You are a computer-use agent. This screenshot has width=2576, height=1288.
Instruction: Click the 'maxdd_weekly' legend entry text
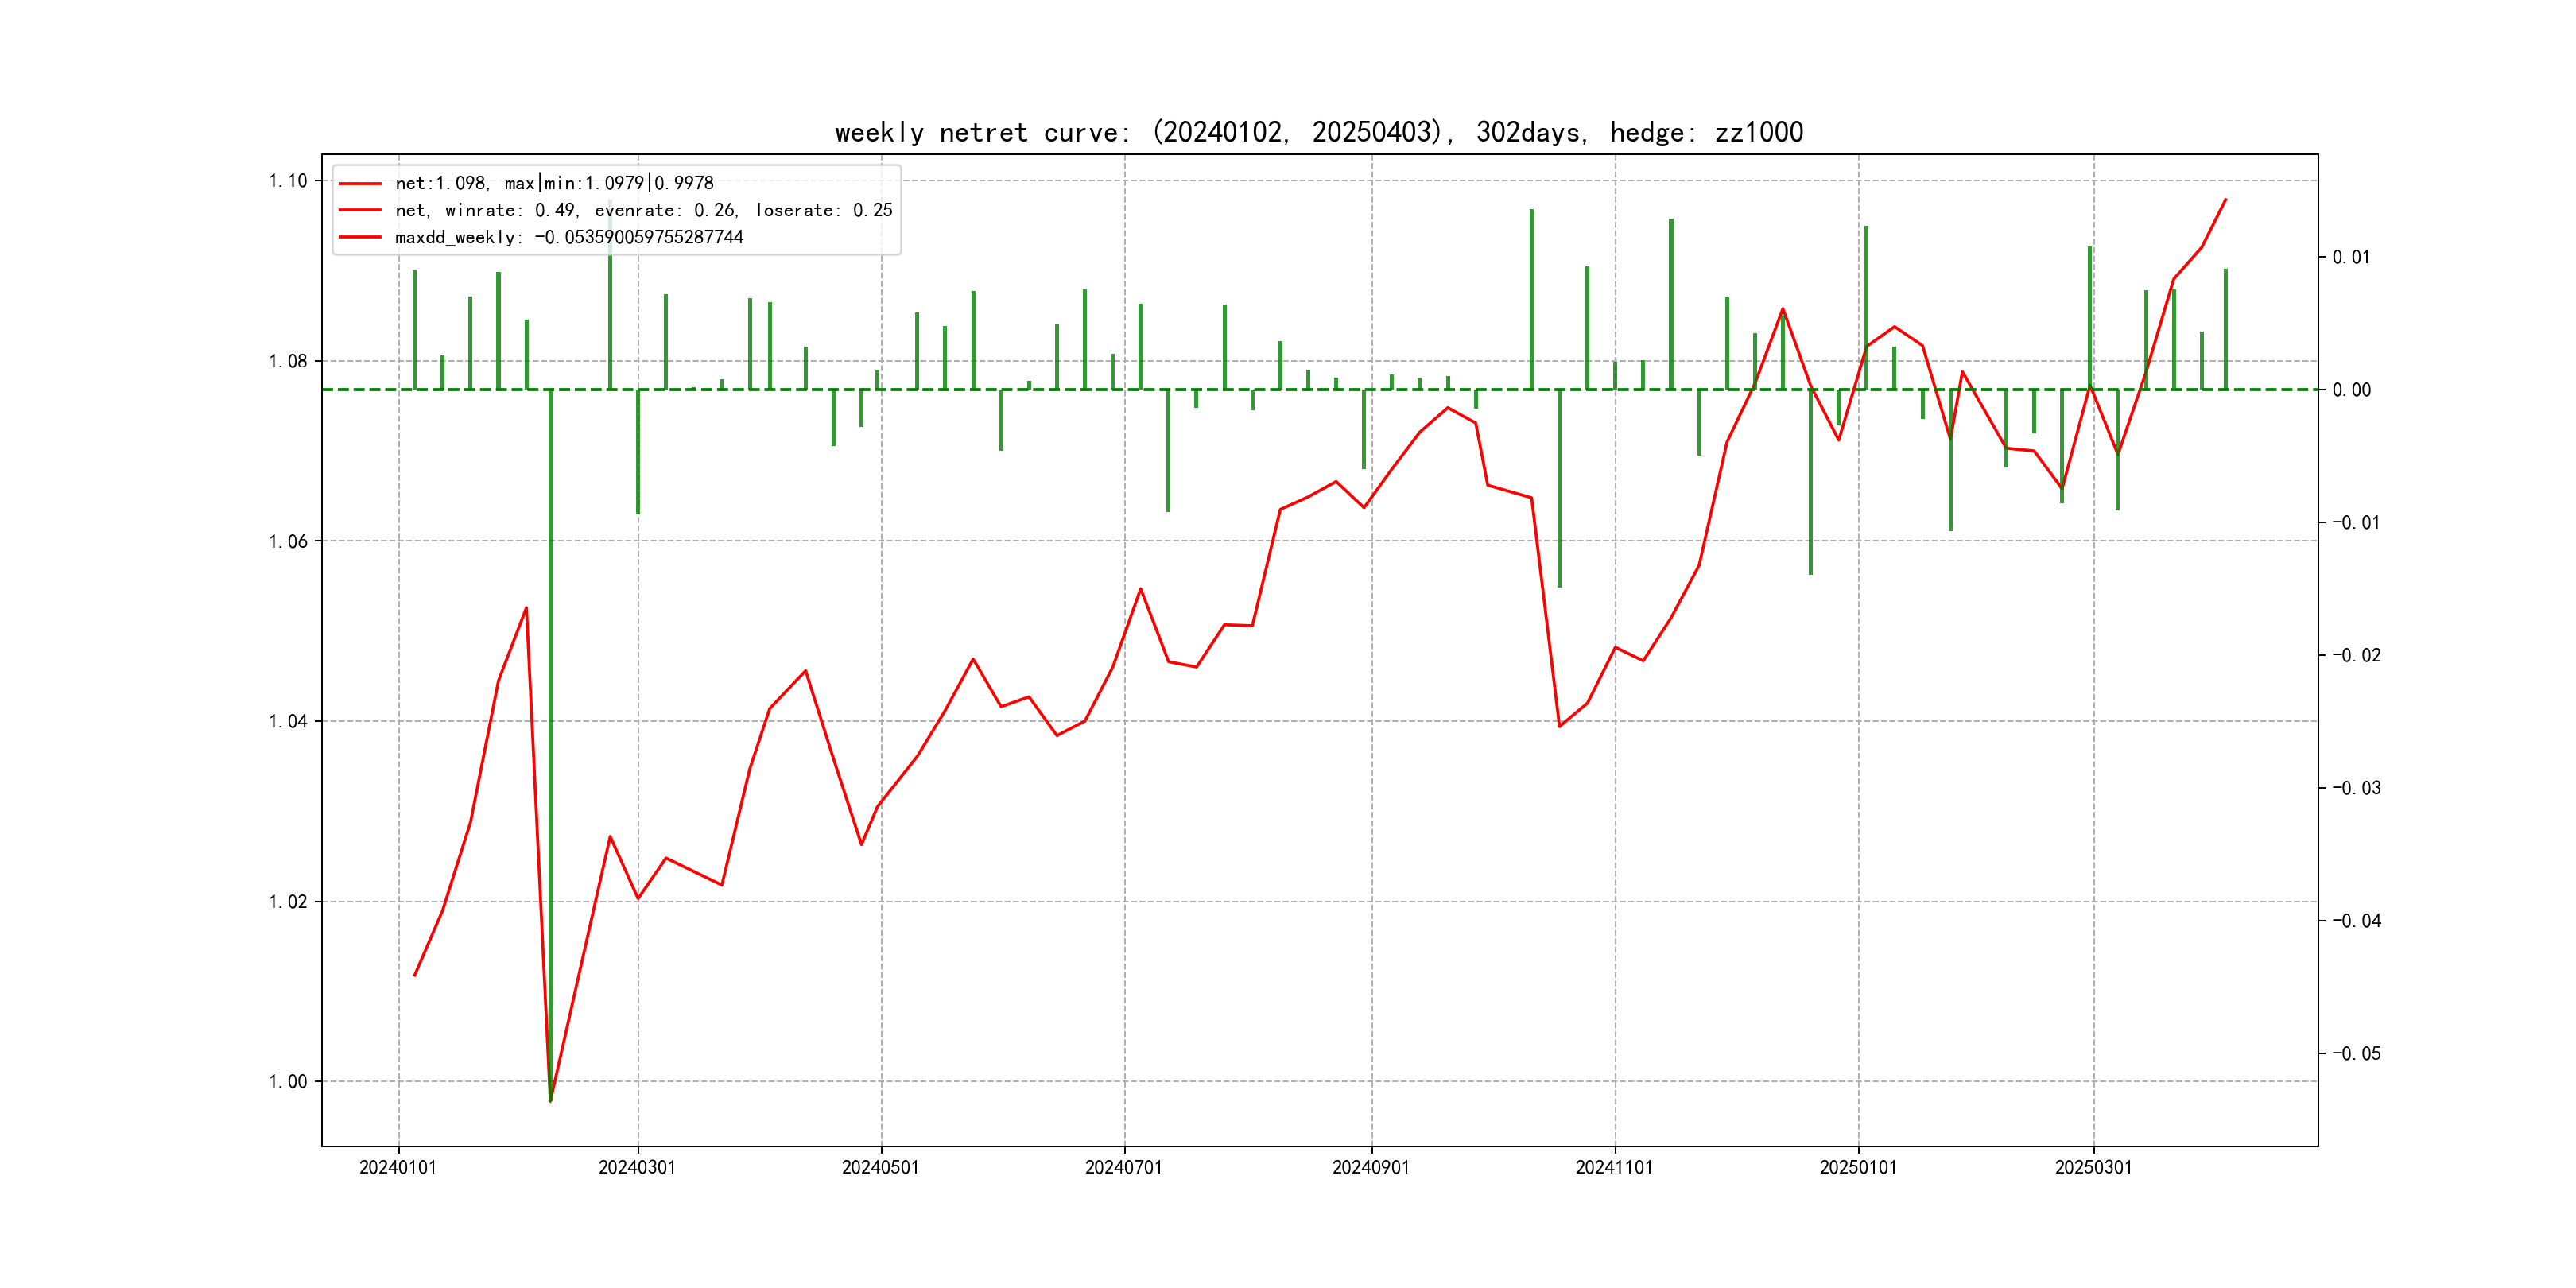569,237
